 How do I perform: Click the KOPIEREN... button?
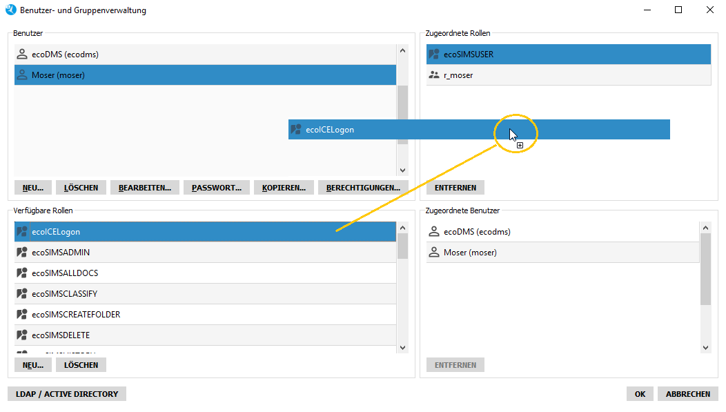(284, 188)
